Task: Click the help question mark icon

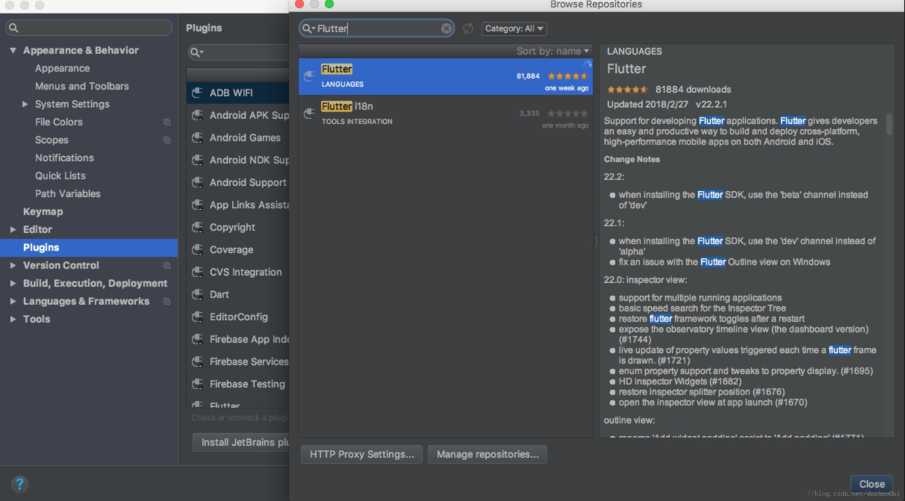Action: [20, 483]
